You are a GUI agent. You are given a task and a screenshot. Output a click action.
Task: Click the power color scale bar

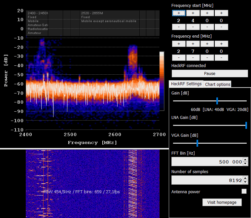[162, 81]
